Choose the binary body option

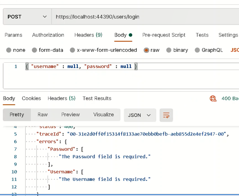pyautogui.click(x=169, y=50)
